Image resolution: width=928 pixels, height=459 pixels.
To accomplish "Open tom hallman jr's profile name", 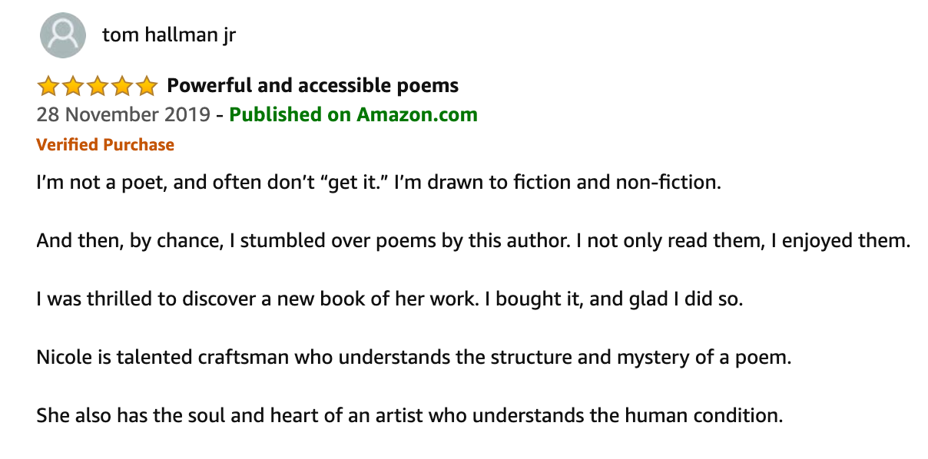I will coord(168,35).
